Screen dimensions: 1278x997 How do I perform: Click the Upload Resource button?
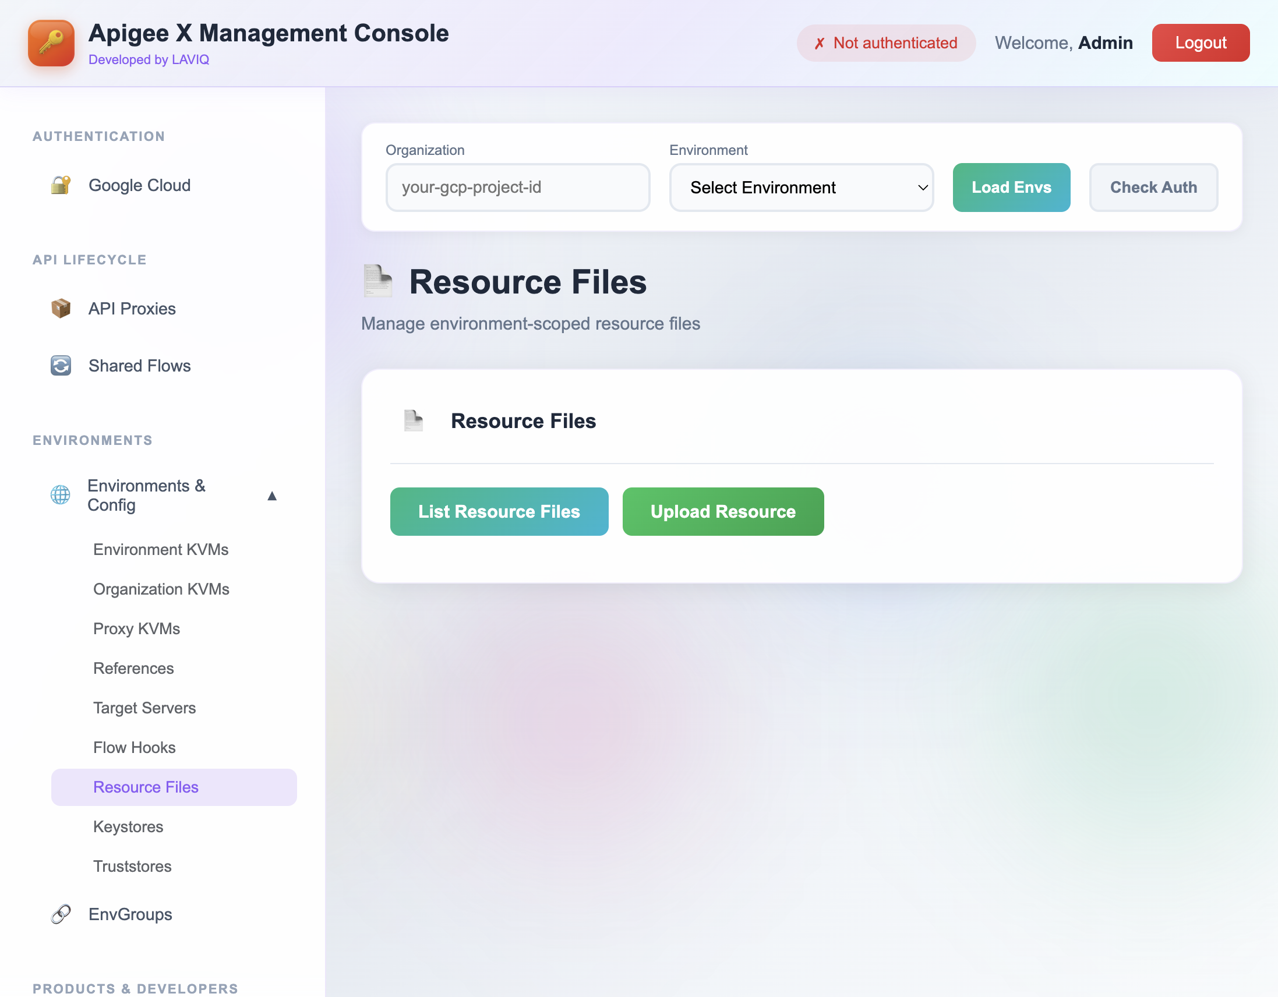tap(723, 511)
